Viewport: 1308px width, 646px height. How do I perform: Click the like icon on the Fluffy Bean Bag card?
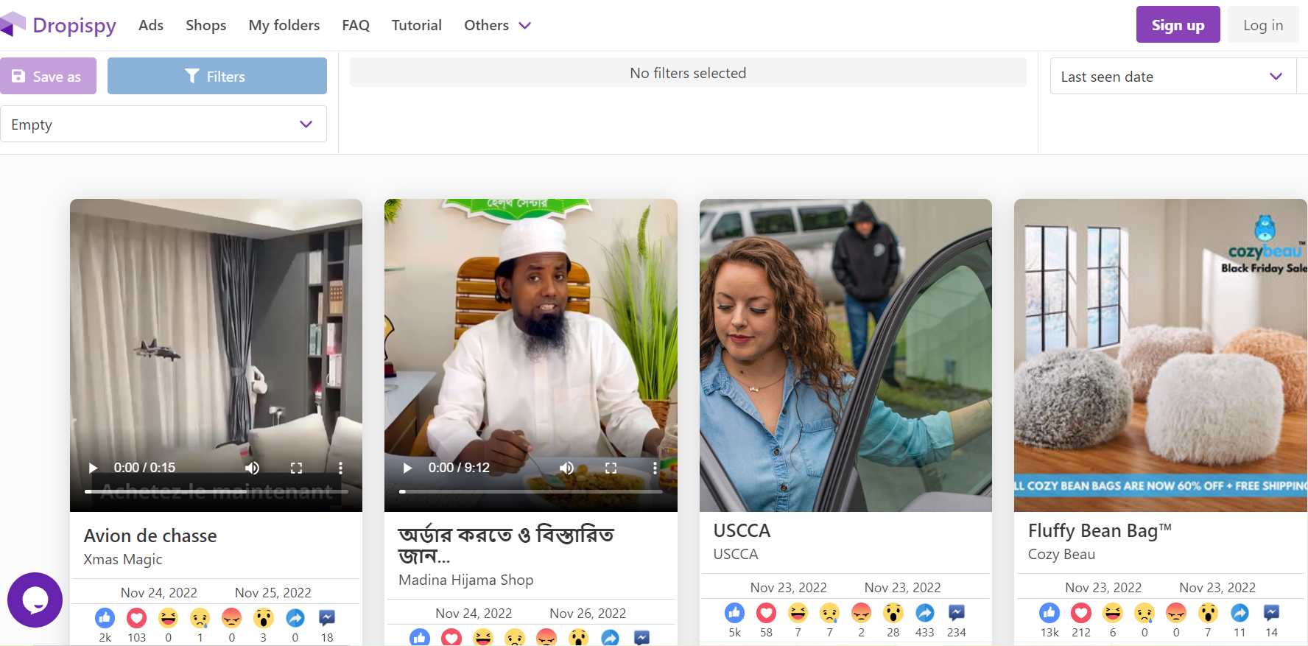pos(1049,612)
